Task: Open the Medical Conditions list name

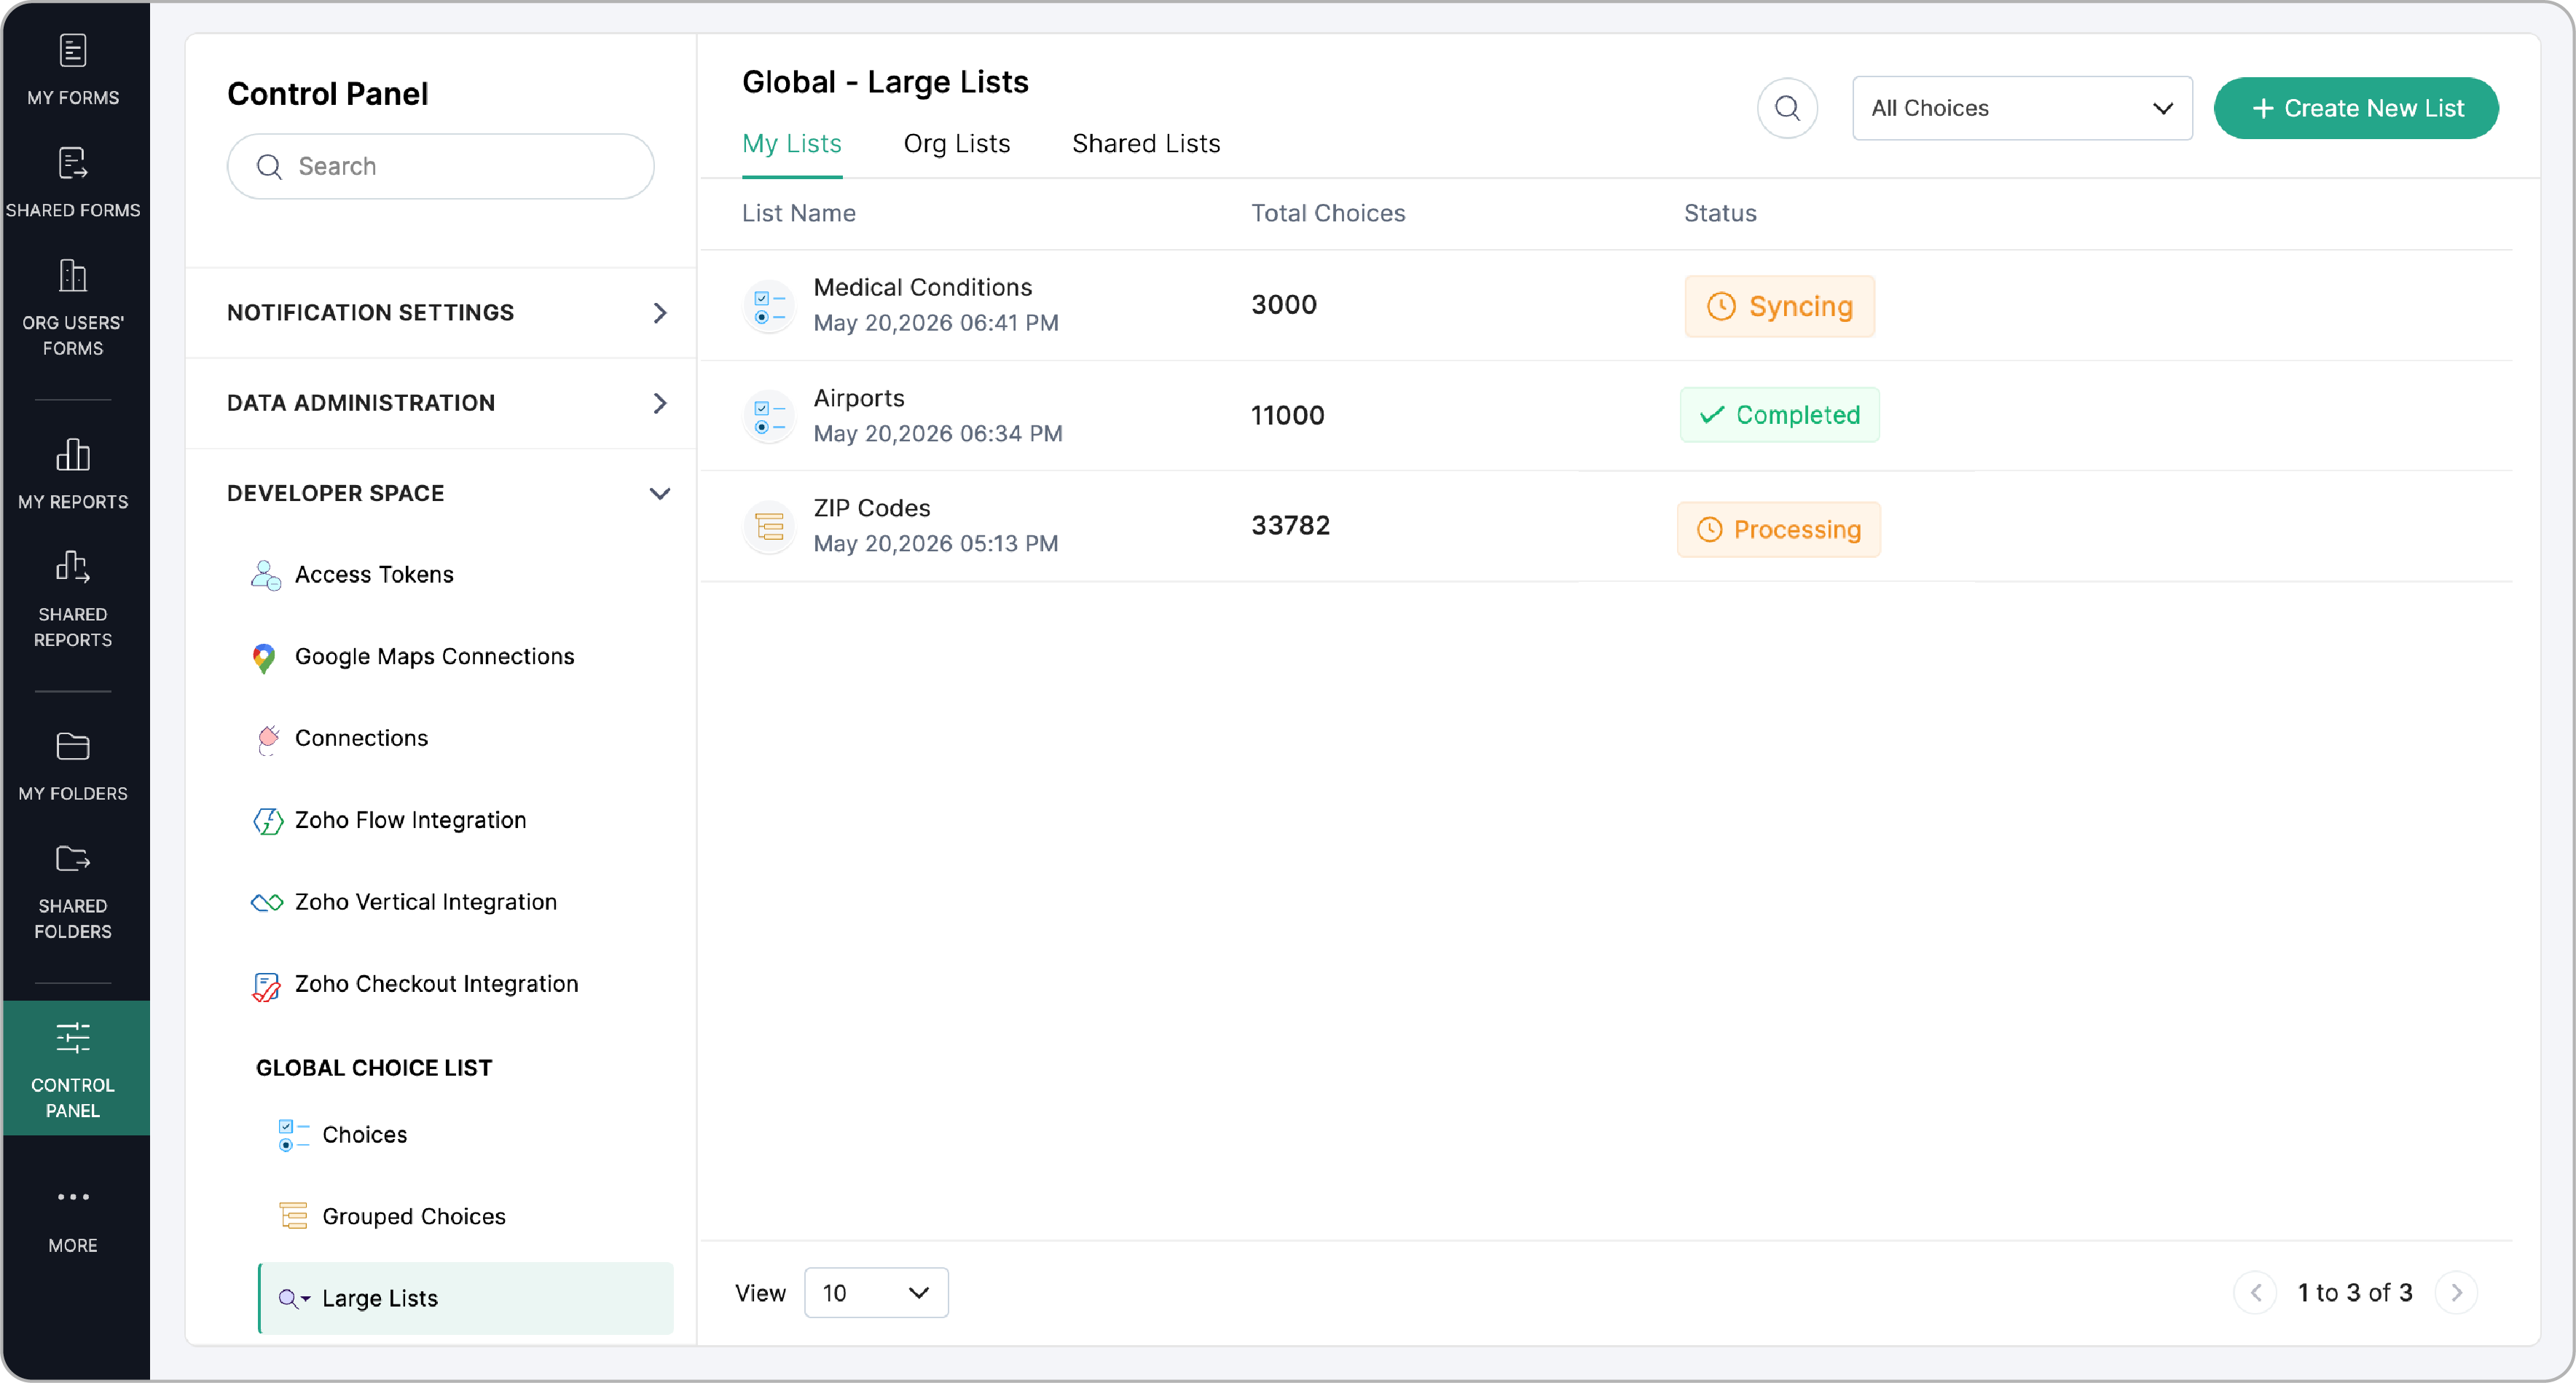Action: 922,288
